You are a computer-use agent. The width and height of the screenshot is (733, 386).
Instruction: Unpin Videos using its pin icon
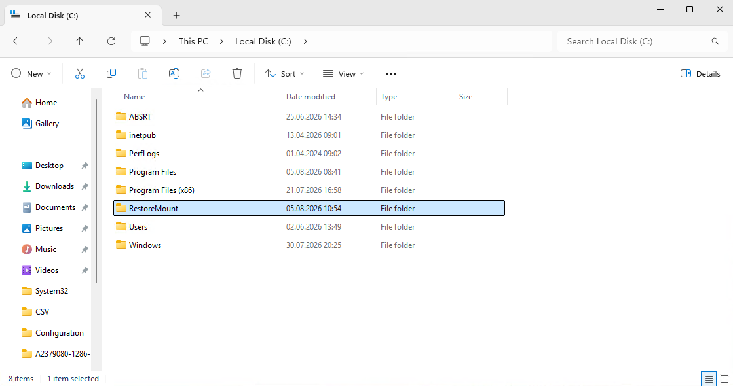click(x=85, y=270)
